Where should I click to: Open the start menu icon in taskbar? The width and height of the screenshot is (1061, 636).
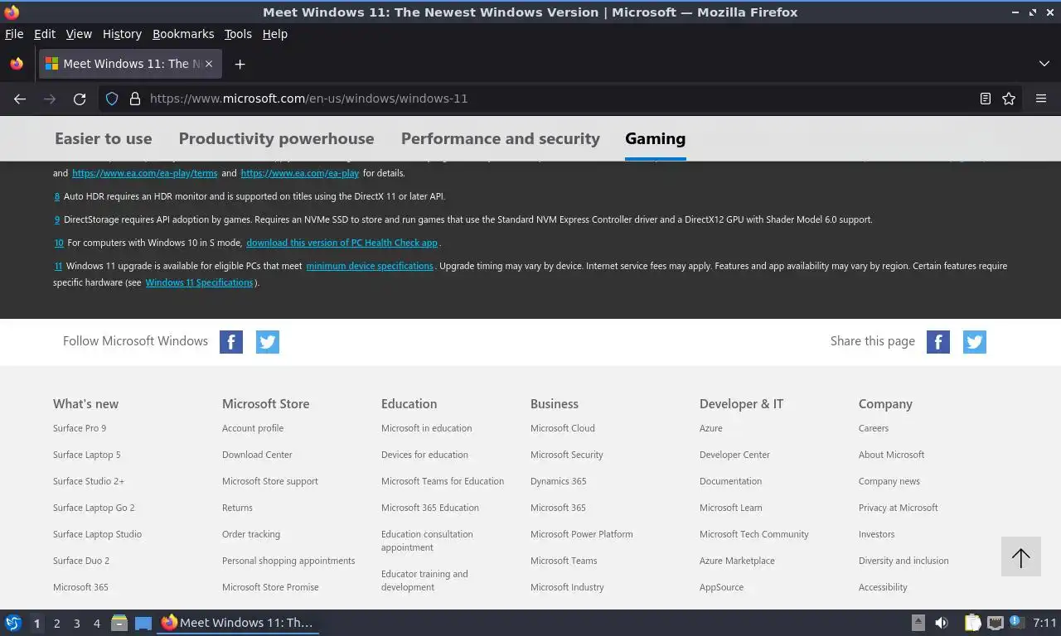[x=13, y=623]
